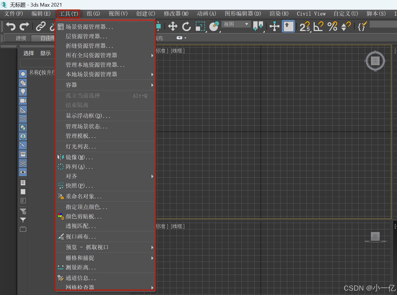Choose 视口画布... entry
The height and width of the screenshot is (295, 397).
(x=106, y=237)
